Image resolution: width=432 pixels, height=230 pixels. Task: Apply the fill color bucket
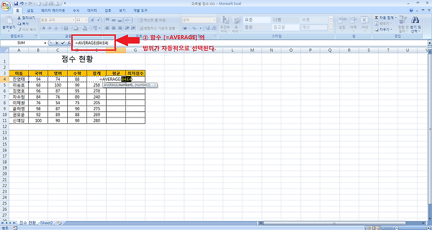(x=77, y=28)
